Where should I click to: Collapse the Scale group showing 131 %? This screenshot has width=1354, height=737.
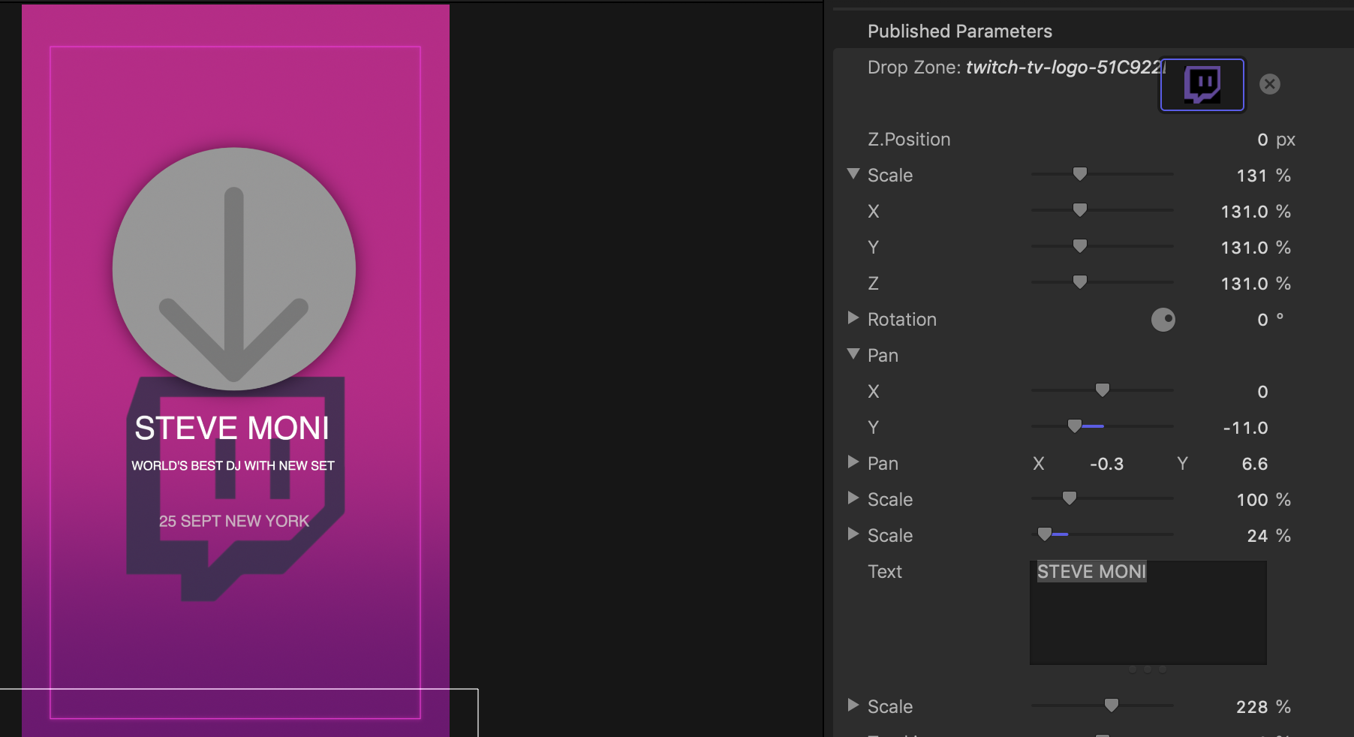tap(853, 174)
